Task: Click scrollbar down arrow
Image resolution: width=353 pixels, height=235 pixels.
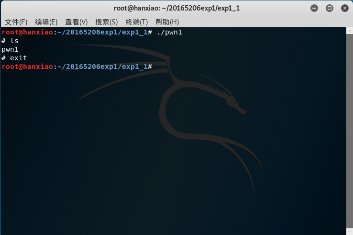Action: [x=350, y=232]
